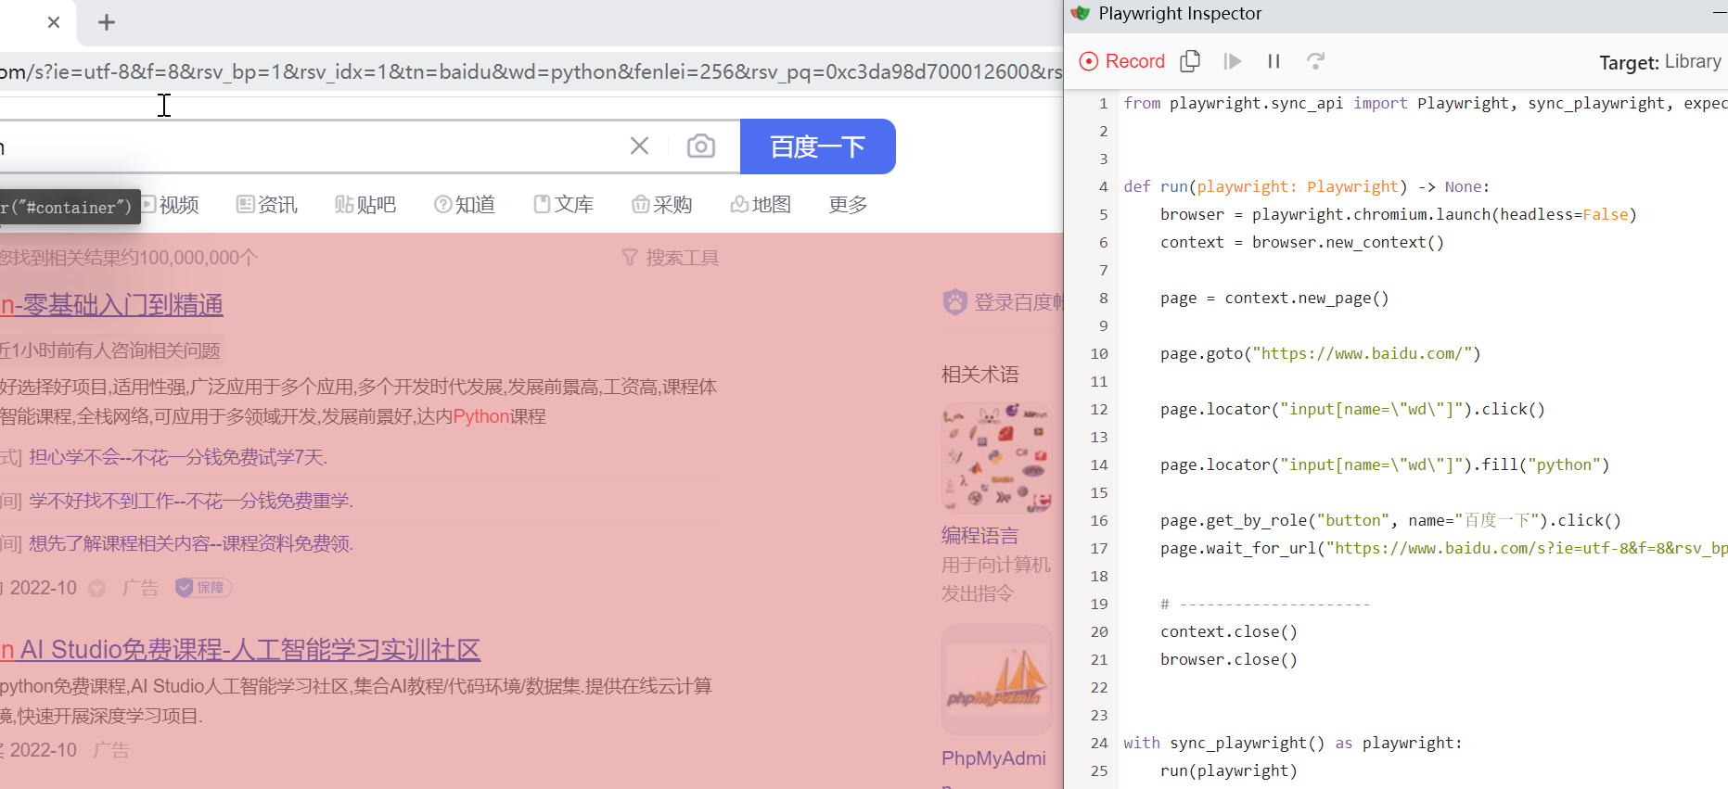The width and height of the screenshot is (1728, 789).
Task: Switch to the 贴吧 tab
Action: pos(365,204)
